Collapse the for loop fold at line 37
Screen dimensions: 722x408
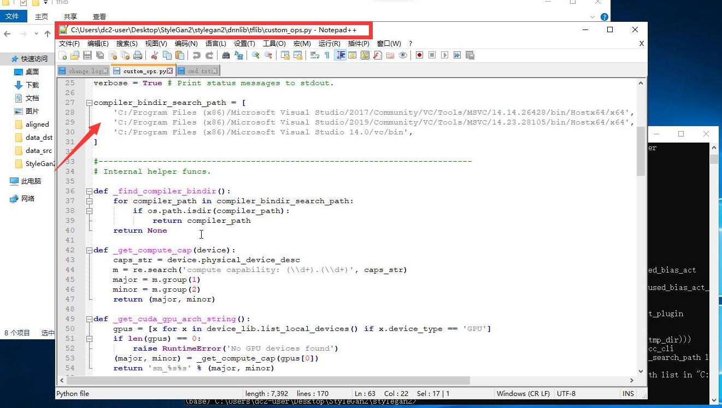coord(89,201)
